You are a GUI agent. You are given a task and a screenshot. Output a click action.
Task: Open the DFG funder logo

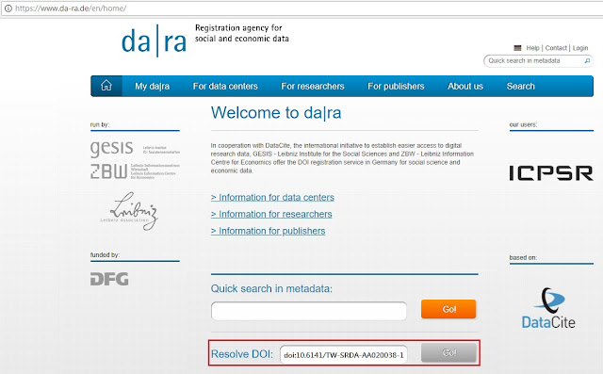click(x=109, y=279)
